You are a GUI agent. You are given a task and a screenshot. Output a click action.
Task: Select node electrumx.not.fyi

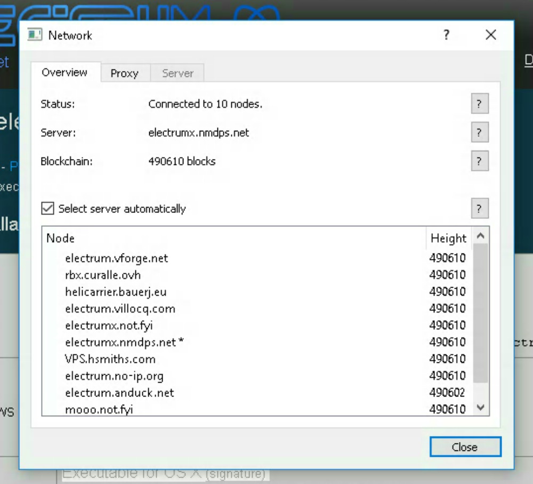point(109,326)
